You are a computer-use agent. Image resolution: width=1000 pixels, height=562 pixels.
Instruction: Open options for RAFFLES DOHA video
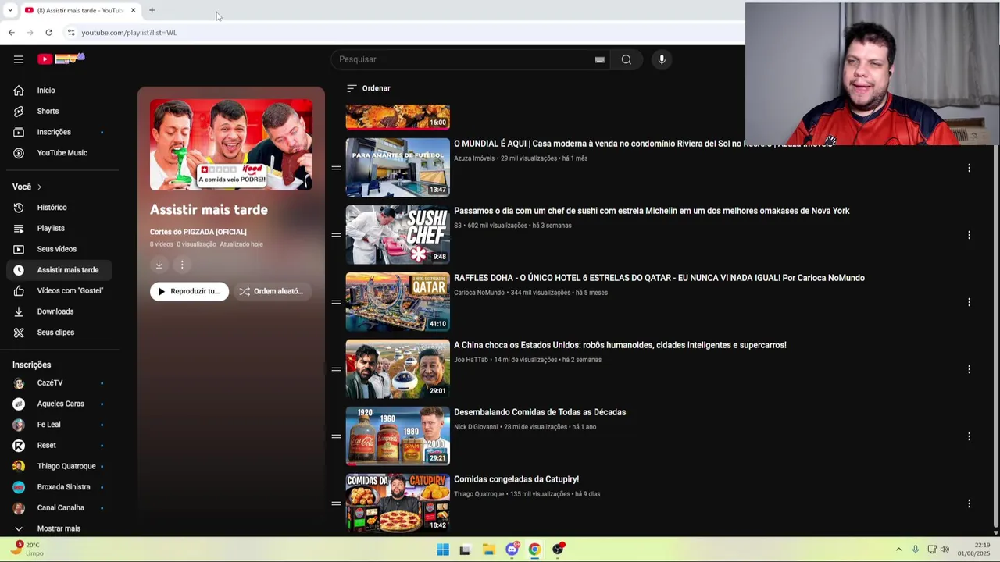click(969, 302)
